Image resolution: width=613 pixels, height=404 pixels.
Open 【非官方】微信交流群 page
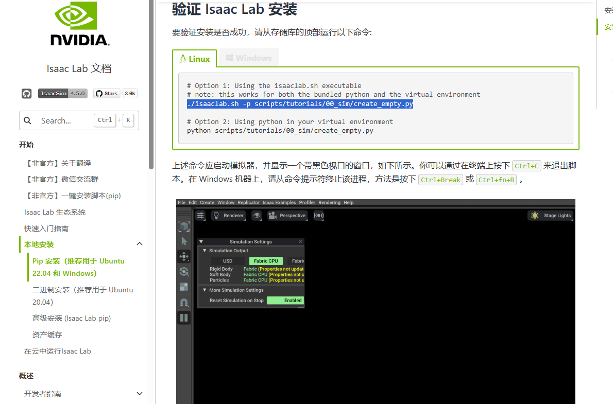(x=61, y=179)
